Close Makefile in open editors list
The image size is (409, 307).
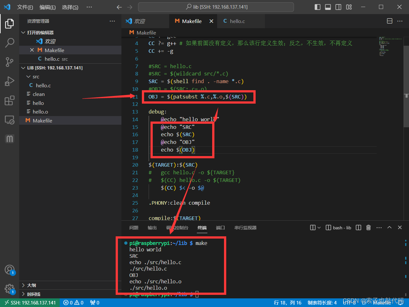pyautogui.click(x=32, y=50)
